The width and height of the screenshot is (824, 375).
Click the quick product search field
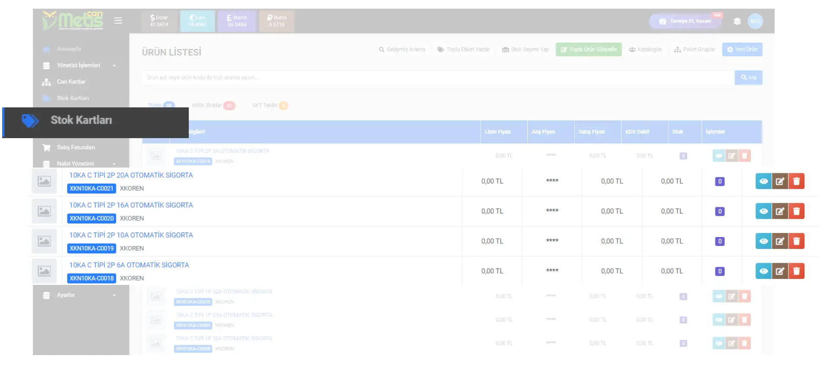tap(437, 78)
